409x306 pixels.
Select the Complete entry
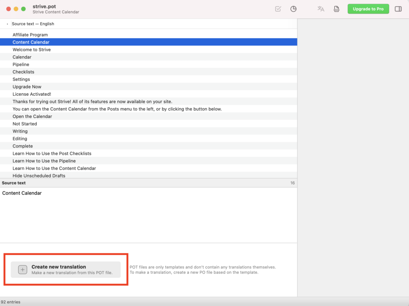149,146
